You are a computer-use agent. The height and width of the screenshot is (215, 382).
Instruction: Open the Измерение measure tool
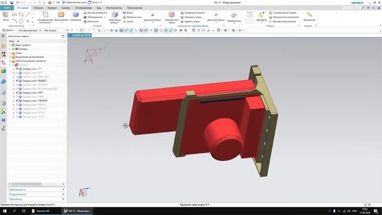pos(309,16)
